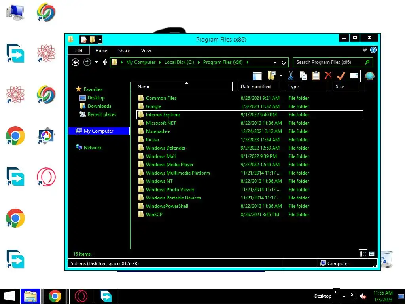Sort by the Size column header
405x304 pixels.
pyautogui.click(x=346, y=87)
